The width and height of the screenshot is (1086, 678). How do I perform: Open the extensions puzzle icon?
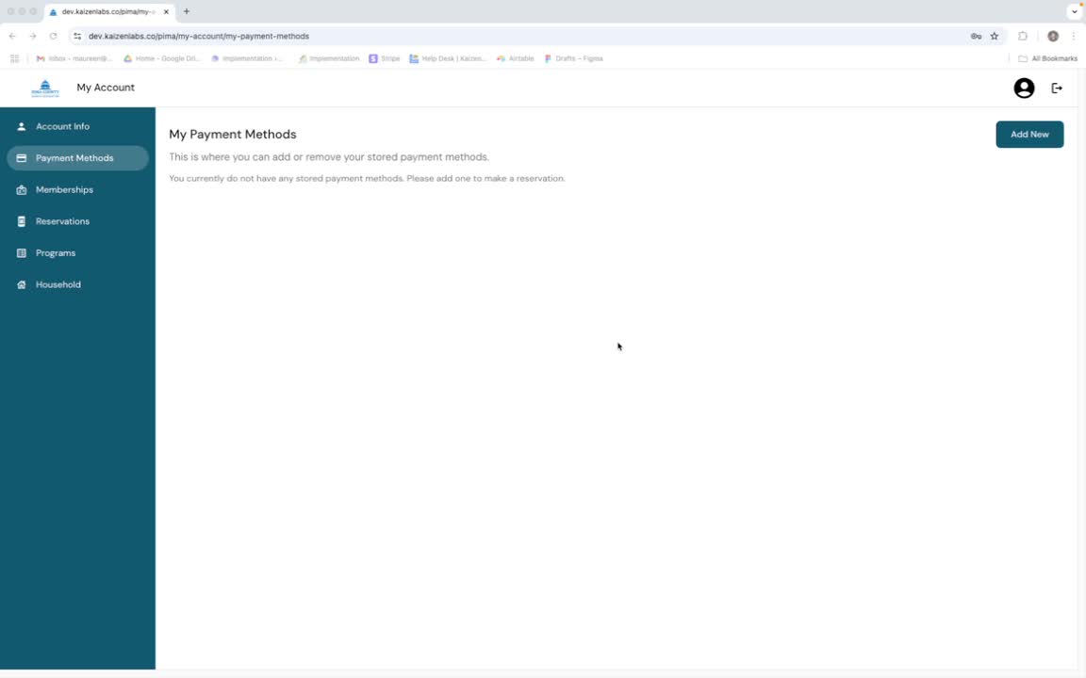coord(1022,36)
